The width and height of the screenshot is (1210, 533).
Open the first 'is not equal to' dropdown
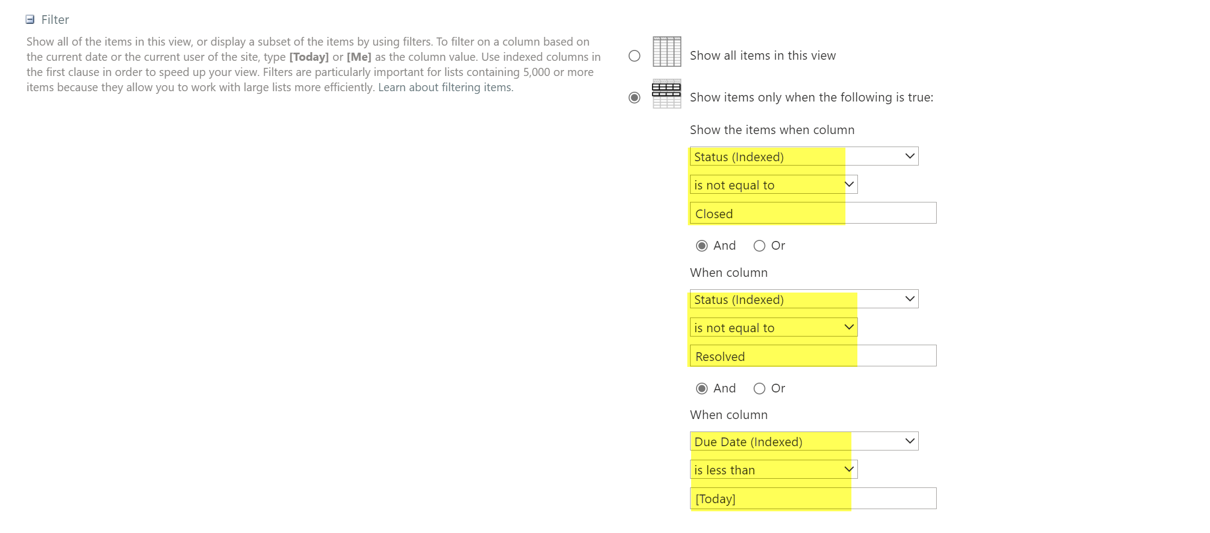[773, 185]
